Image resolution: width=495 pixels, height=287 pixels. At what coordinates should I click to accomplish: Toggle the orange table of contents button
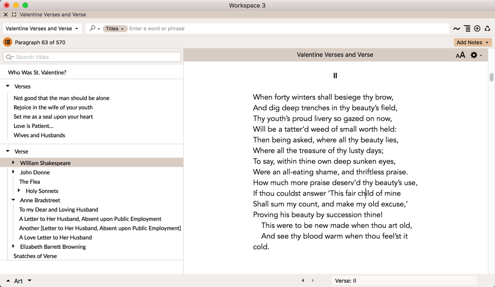click(7, 42)
